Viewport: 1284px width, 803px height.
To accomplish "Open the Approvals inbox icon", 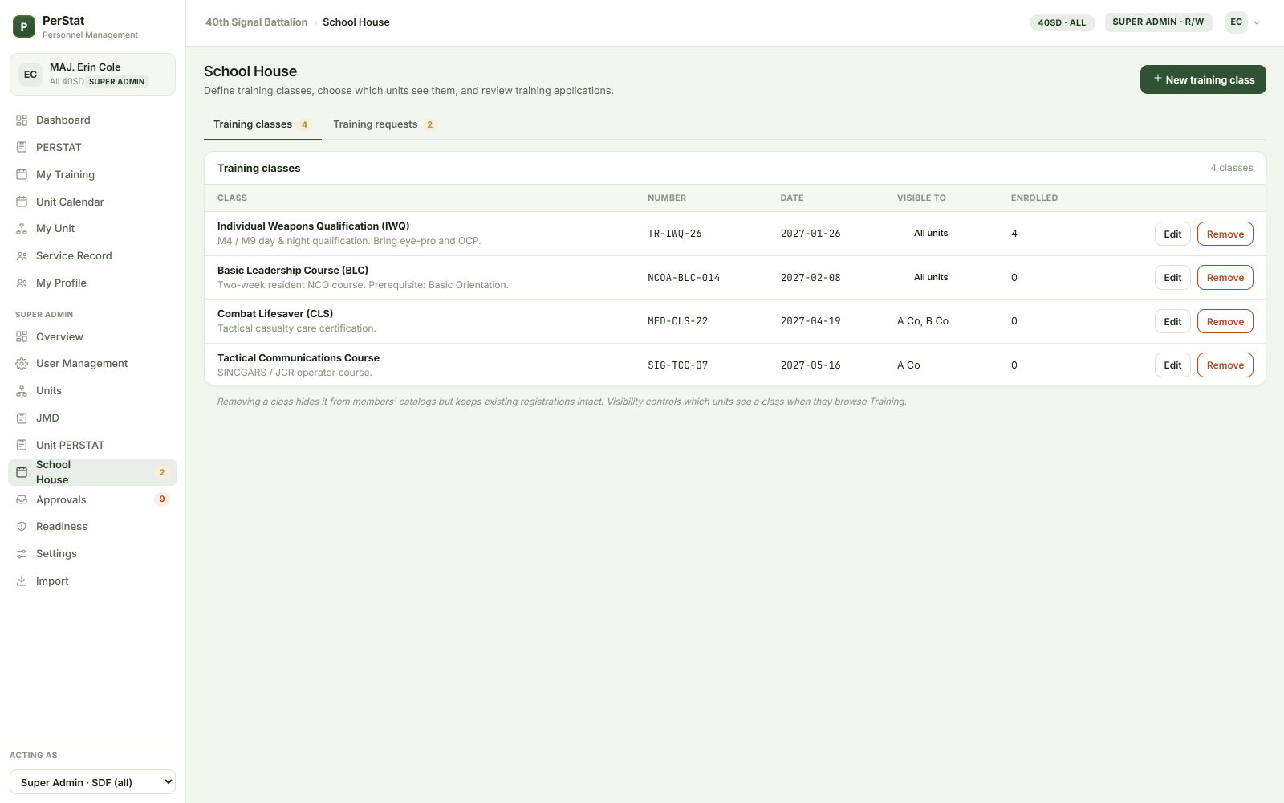I will click(x=22, y=500).
